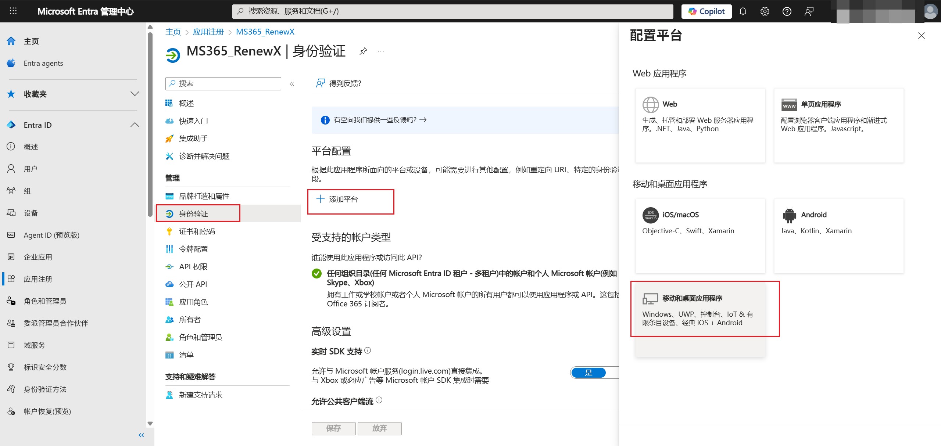Open the portal settings gear icon
The width and height of the screenshot is (941, 446).
click(765, 11)
